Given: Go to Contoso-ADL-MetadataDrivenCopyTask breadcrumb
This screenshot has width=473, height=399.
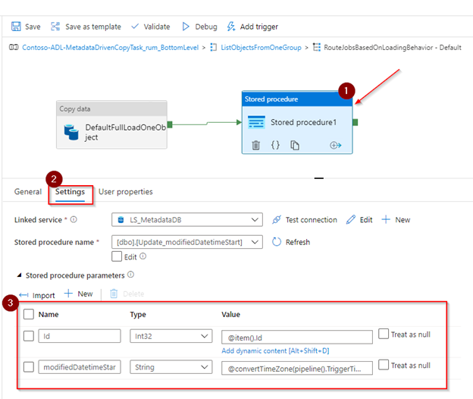Looking at the screenshot, I should pyautogui.click(x=111, y=47).
